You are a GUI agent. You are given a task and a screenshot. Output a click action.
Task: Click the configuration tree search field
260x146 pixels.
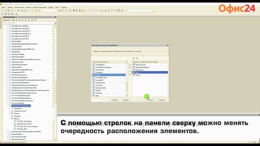pyautogui.click(x=28, y=23)
